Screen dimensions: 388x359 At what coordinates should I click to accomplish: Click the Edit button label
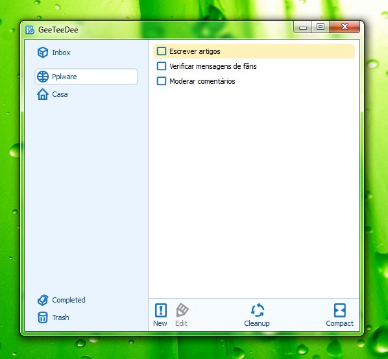tap(182, 323)
